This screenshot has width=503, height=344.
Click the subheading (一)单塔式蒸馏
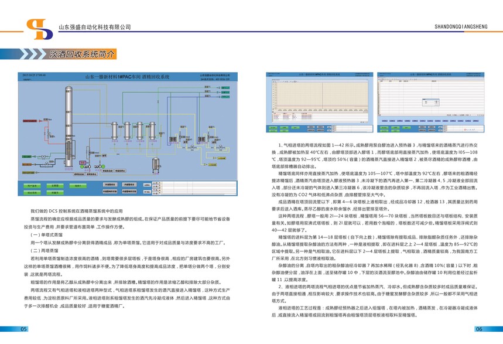tap(46, 235)
